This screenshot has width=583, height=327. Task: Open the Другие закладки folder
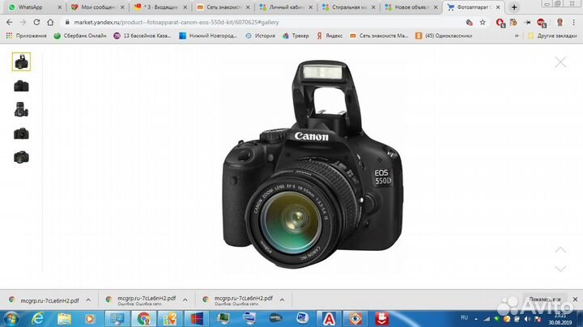tap(552, 36)
